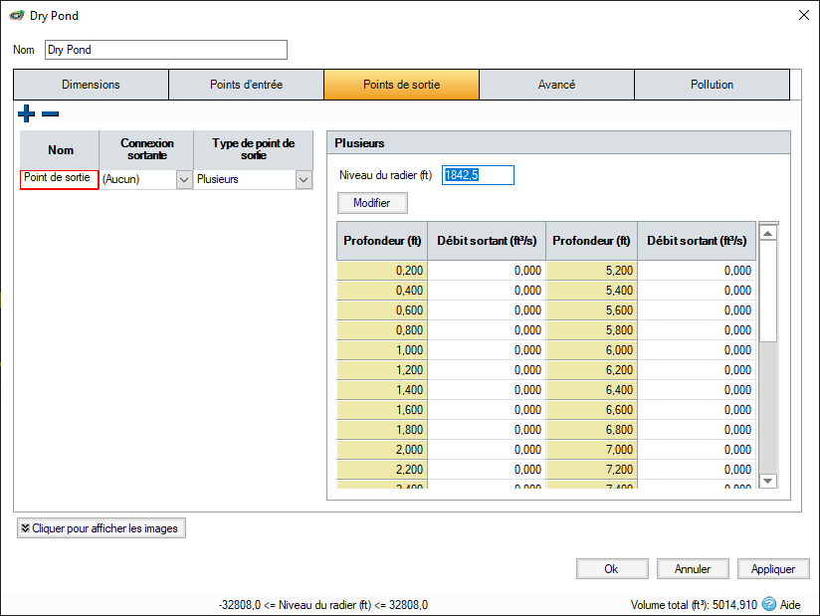Click the Plusieurs panel heading

point(360,142)
